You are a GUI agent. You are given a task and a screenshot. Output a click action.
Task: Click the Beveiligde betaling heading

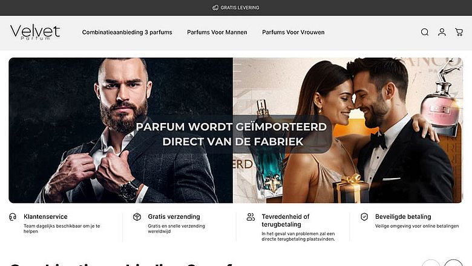pos(403,216)
